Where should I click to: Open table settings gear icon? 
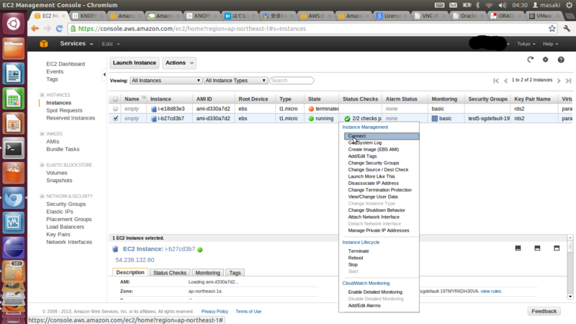546,60
